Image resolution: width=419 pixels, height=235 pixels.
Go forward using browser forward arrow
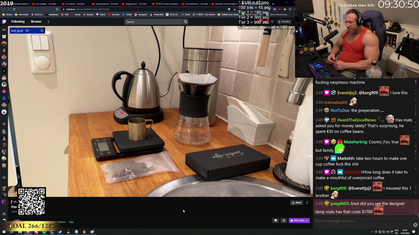pos(9,9)
